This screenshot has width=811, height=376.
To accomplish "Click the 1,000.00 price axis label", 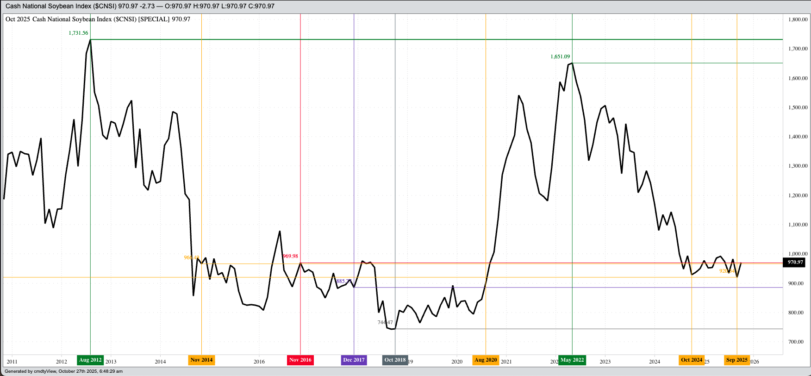I will point(798,254).
